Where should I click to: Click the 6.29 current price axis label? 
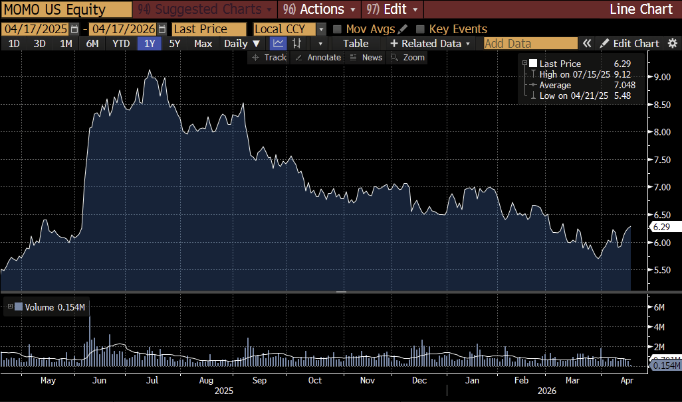[x=665, y=227]
